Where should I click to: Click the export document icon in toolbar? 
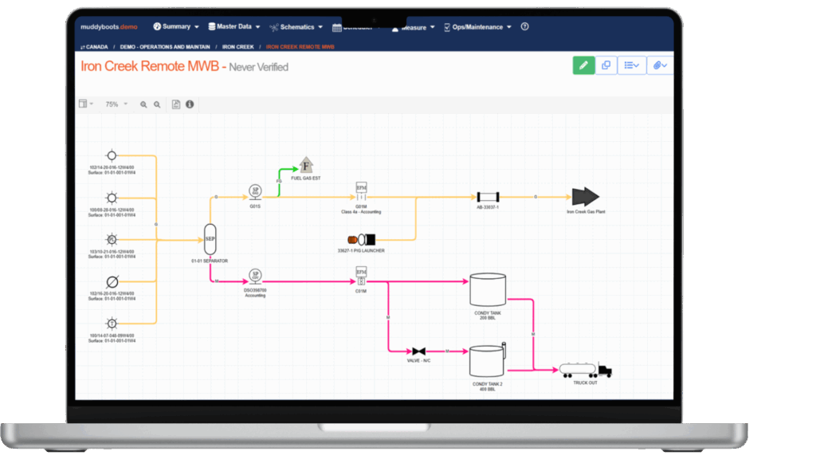(x=176, y=104)
